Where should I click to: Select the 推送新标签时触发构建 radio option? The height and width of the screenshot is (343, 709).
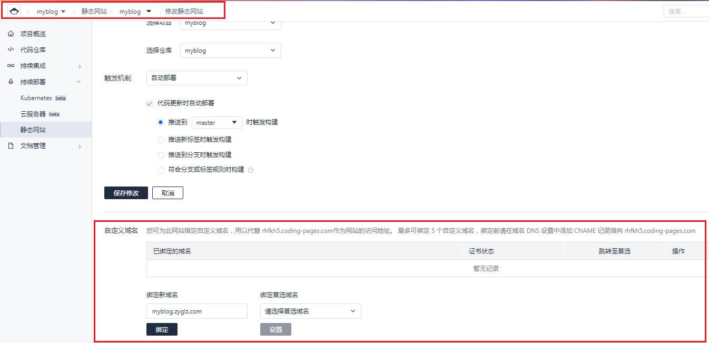161,140
